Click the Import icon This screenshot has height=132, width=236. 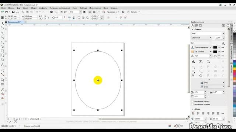[x=57, y=12]
